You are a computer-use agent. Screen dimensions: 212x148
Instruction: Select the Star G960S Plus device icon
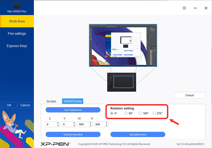click(17, 6)
